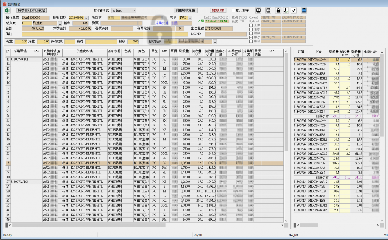Click the 10,030.0 quantity cell in row 29
The image size is (388, 240).
coord(184,191)
